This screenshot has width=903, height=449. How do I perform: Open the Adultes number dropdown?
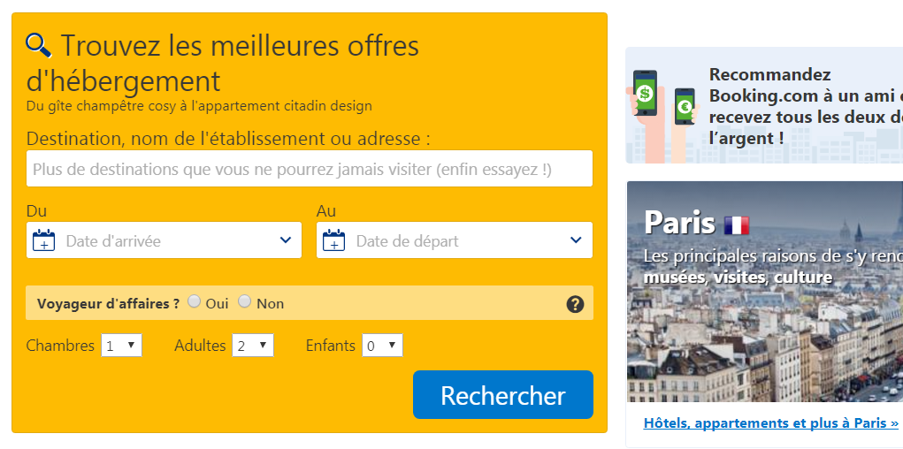click(252, 346)
